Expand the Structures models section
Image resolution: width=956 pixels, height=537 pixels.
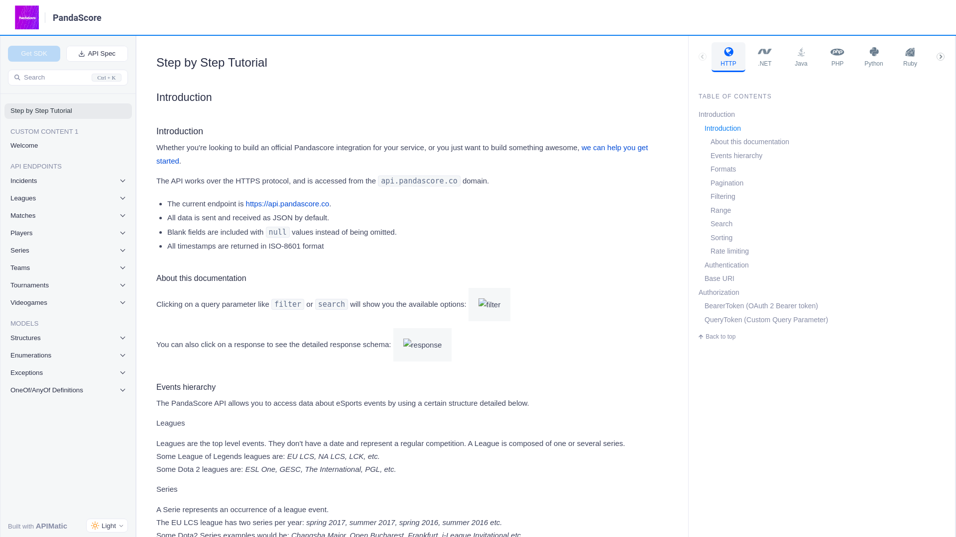(x=68, y=338)
